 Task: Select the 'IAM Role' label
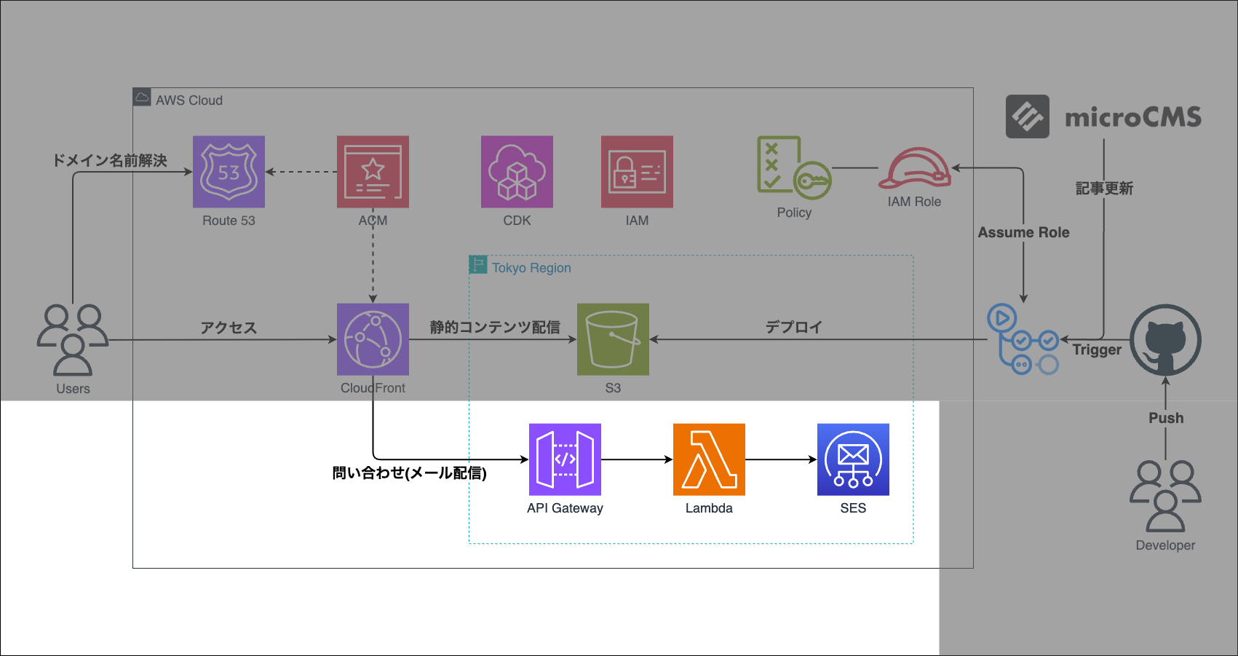914,202
